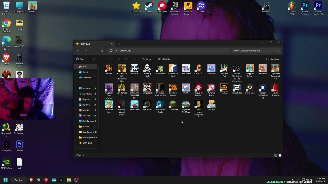
Task: Go to Giriş in the sidebar
Action: [86, 67]
